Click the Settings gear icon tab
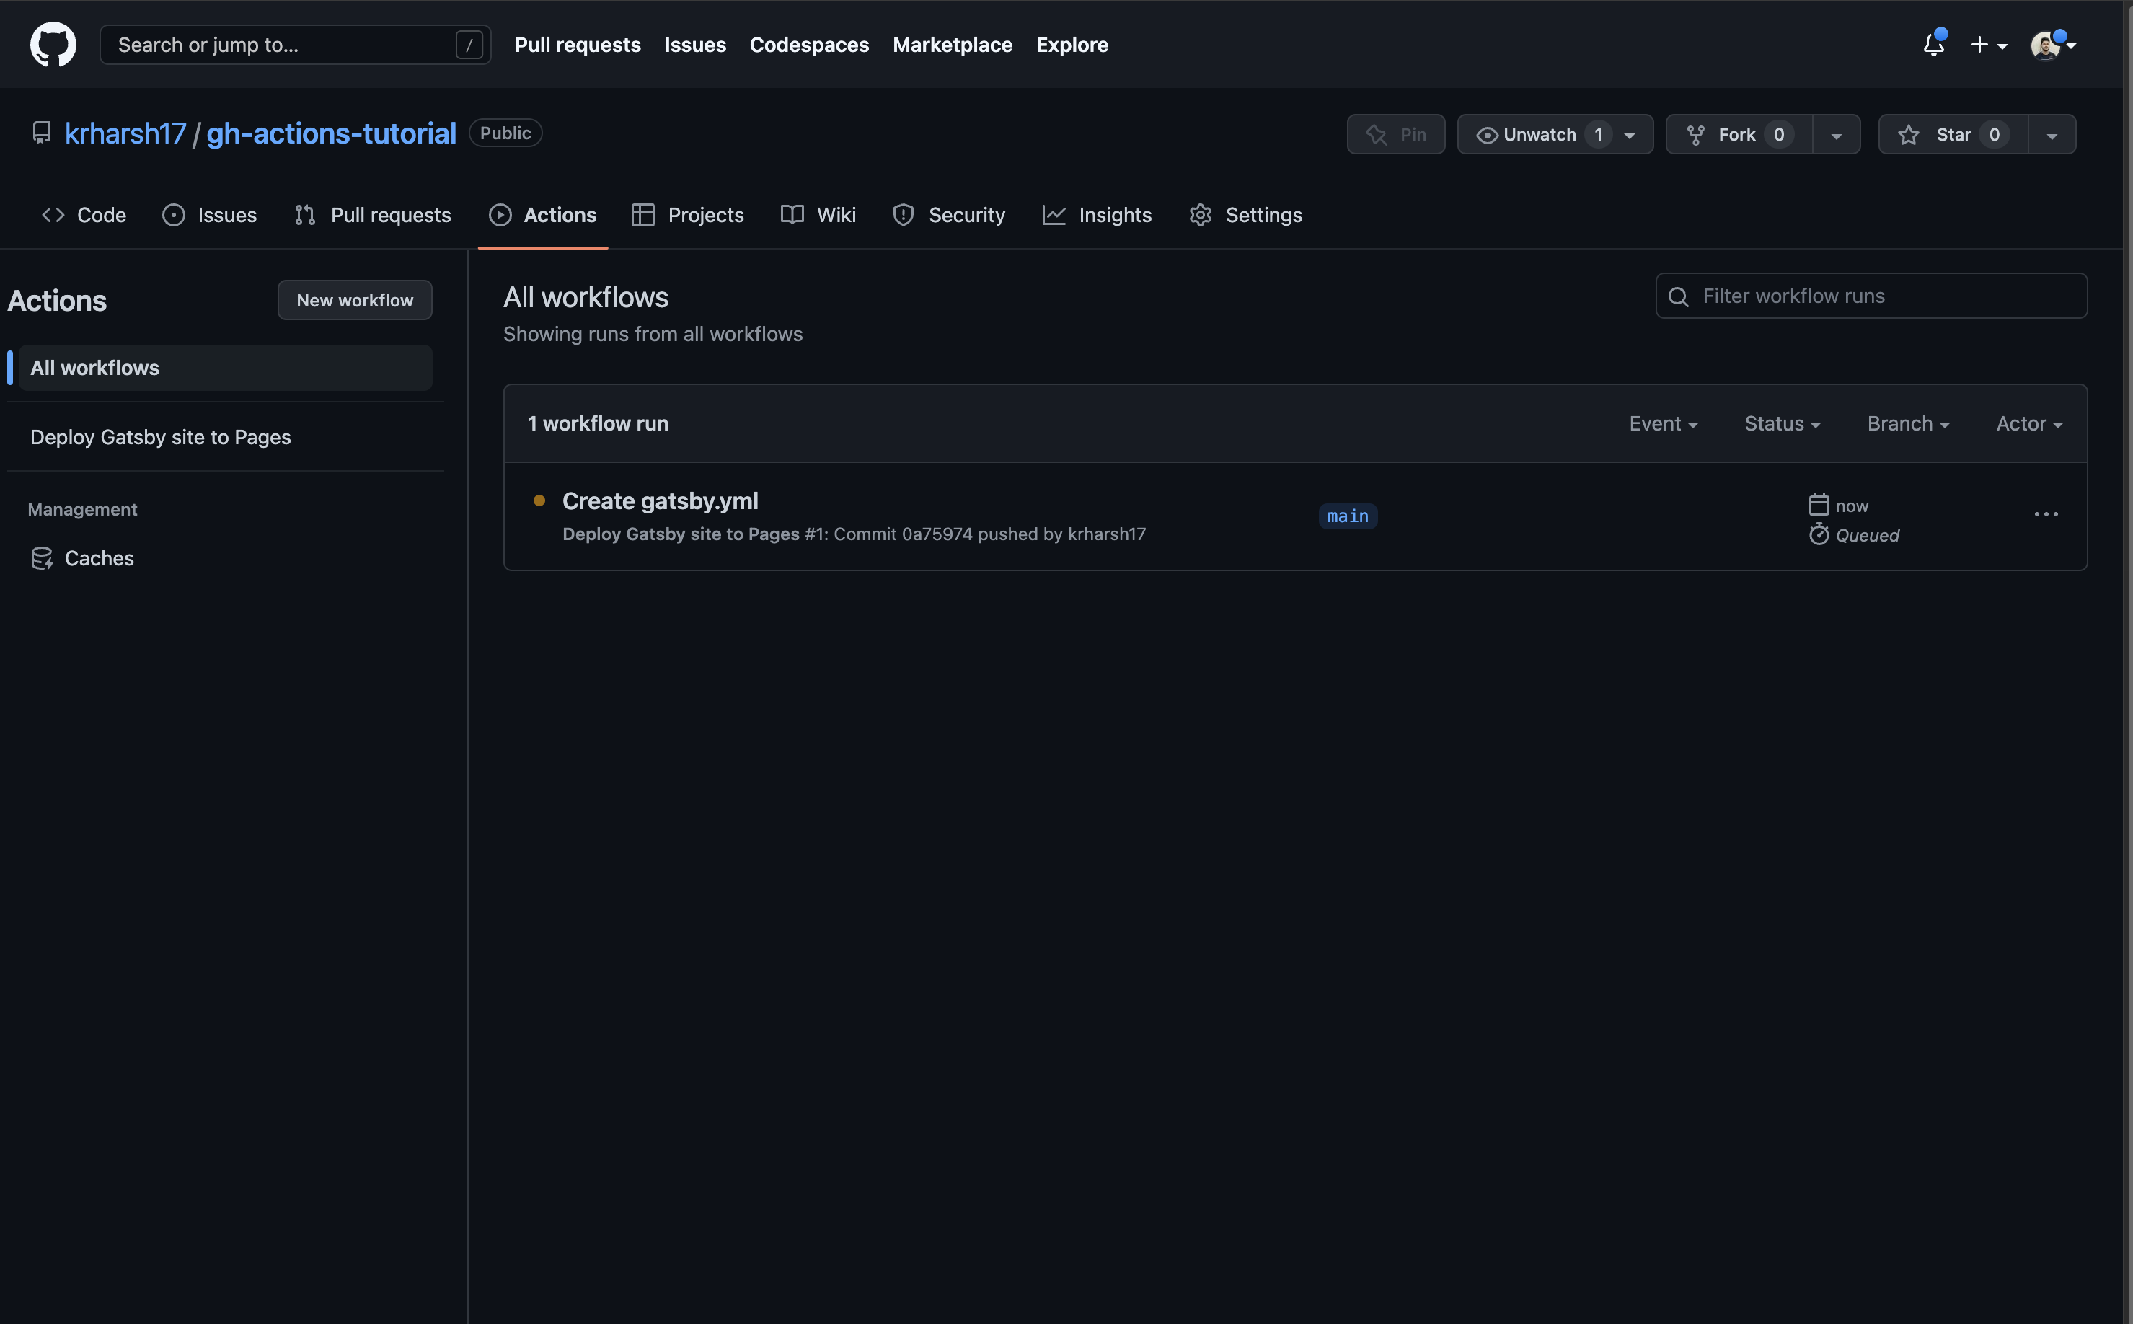 click(1200, 216)
